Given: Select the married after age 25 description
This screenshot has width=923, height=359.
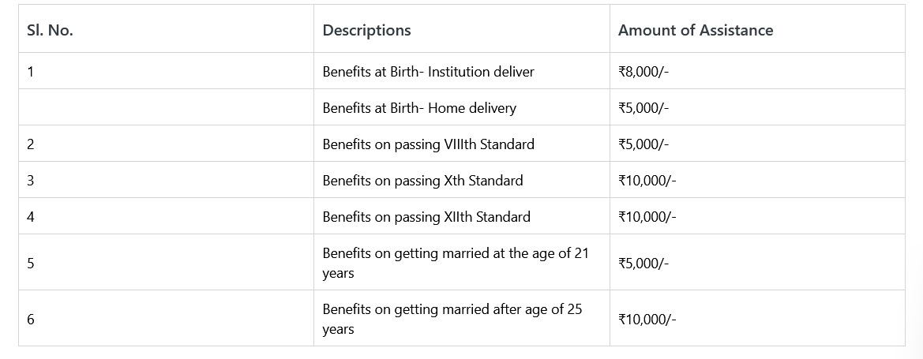Looking at the screenshot, I should pyautogui.click(x=452, y=319).
